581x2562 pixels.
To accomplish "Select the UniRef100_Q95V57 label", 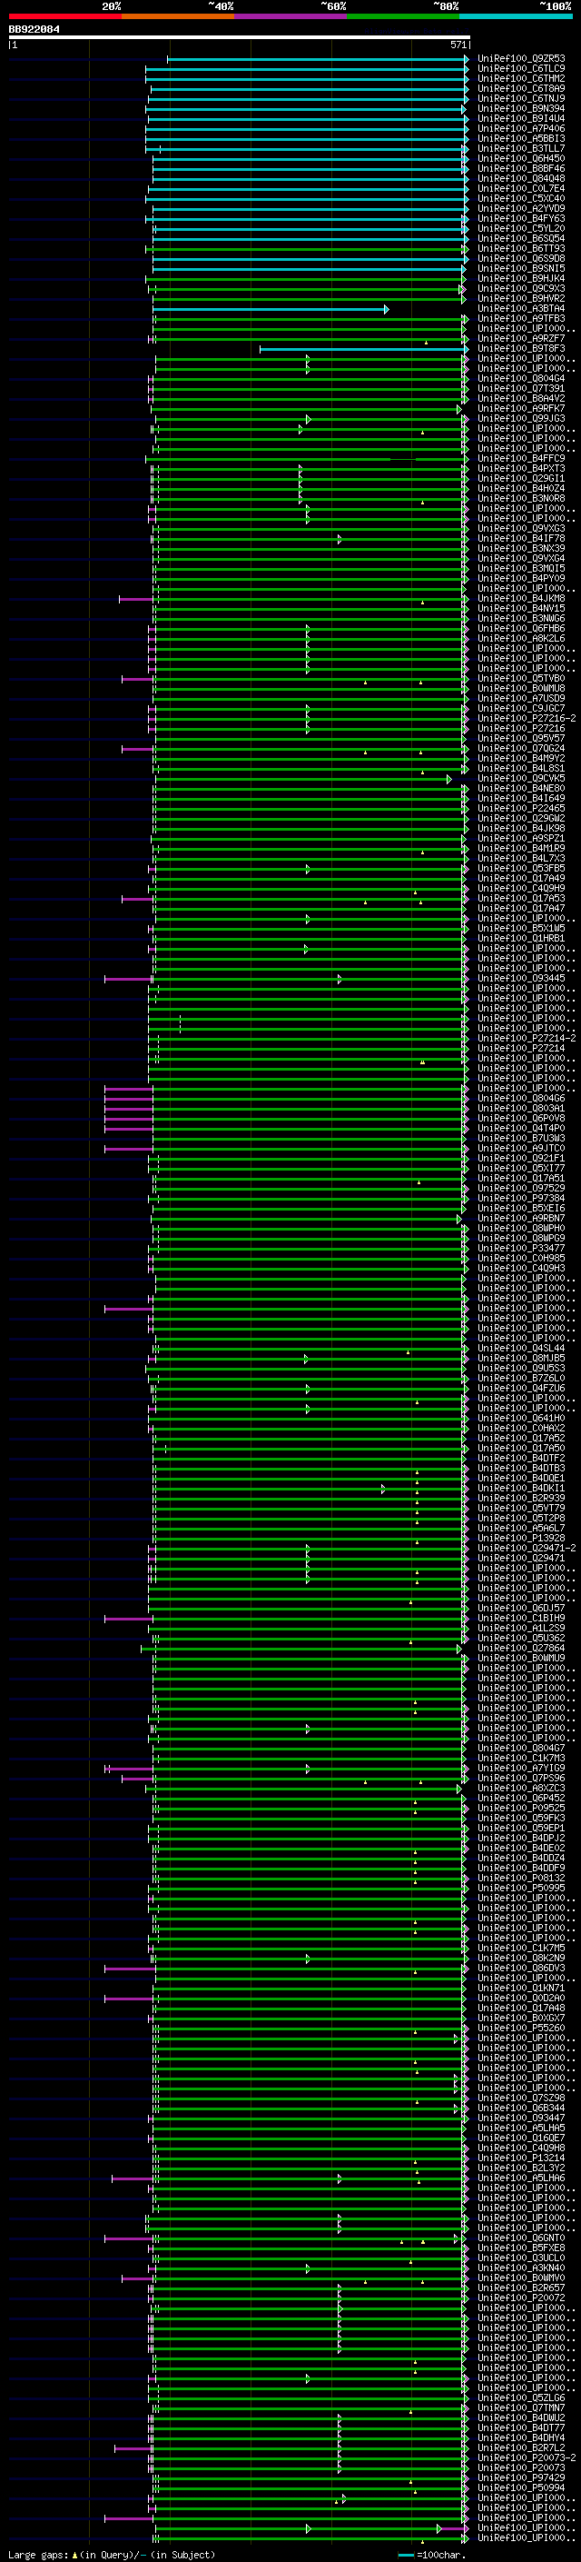I will click(x=521, y=739).
